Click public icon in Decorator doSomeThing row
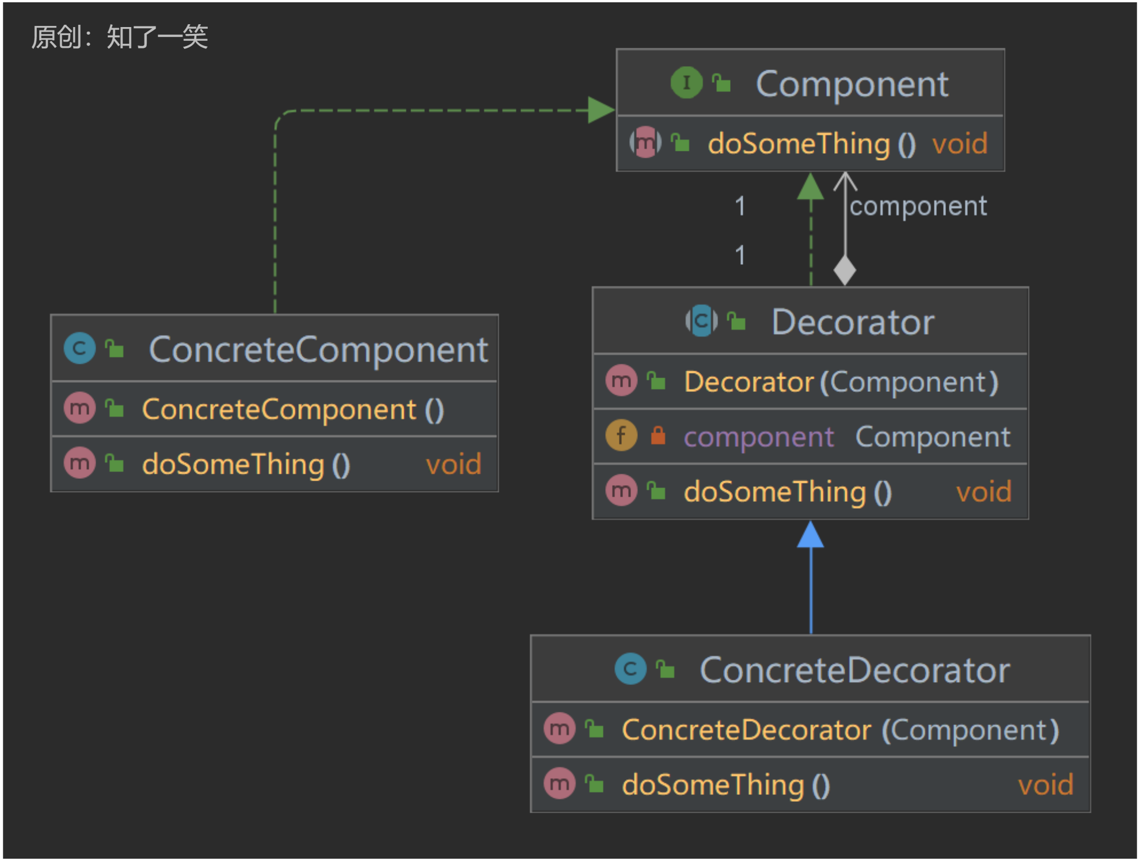 (x=656, y=490)
